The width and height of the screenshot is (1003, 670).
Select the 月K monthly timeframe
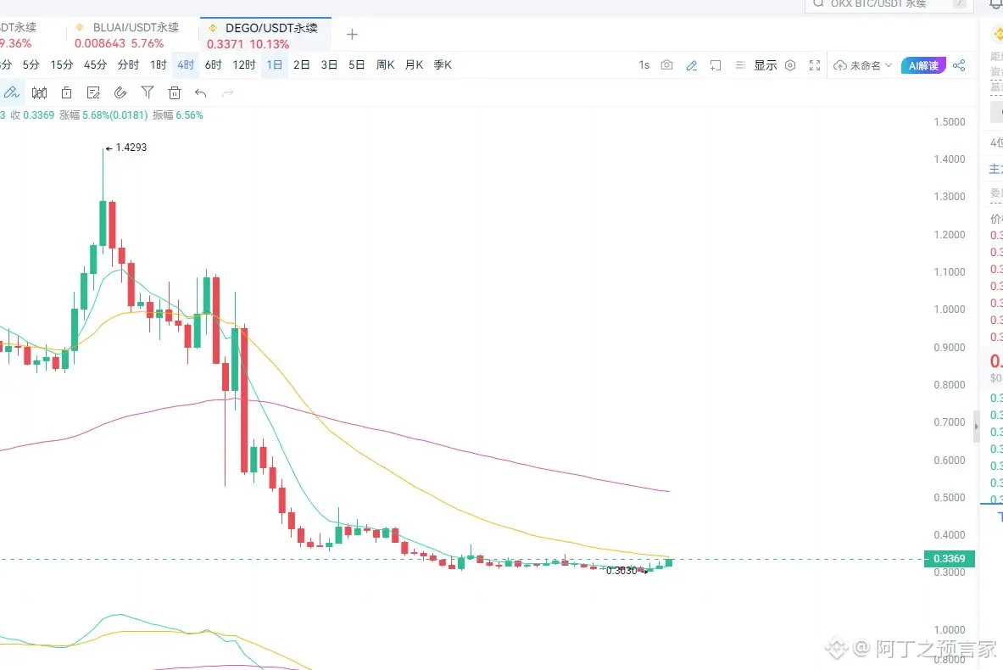(x=414, y=64)
